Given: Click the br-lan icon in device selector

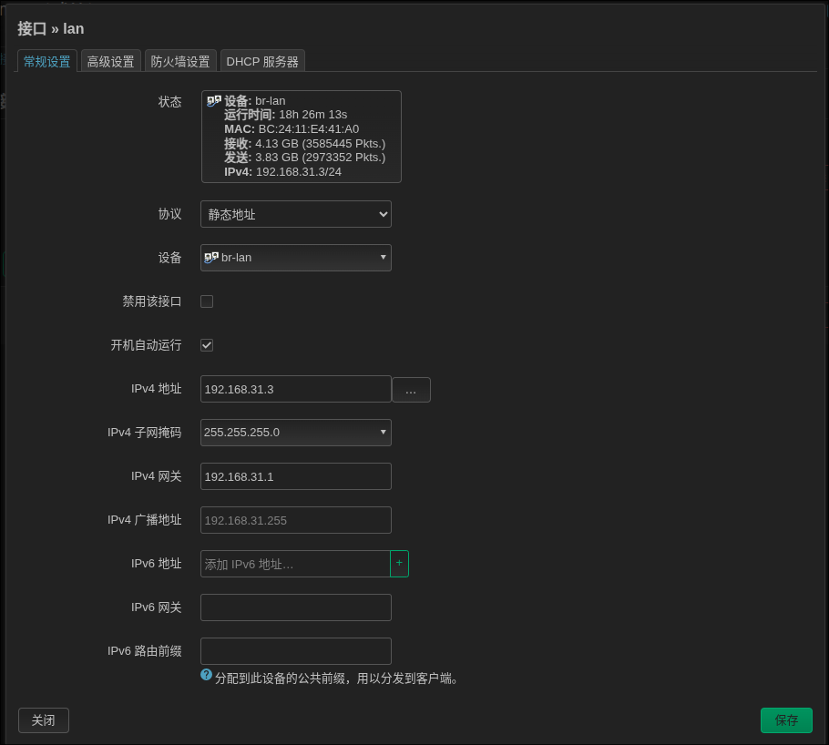Looking at the screenshot, I should click(211, 258).
